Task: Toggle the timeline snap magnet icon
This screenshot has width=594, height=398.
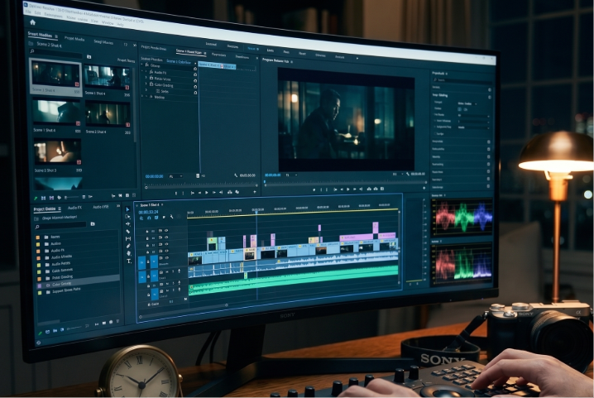Action: click(149, 218)
